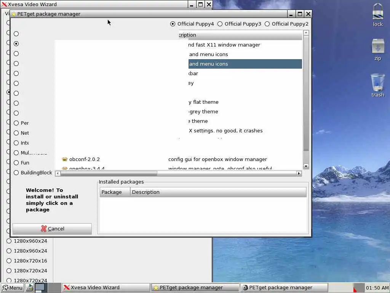Select the obconf-2.0.2 package name
The image size is (390, 293).
pos(85,159)
